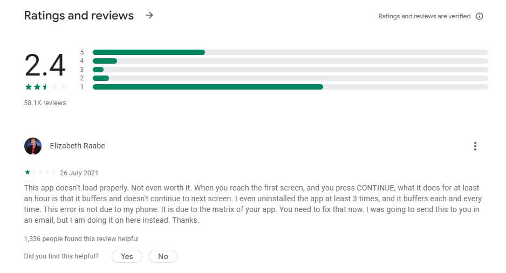Click Elizabeth Raabe's profile picture
This screenshot has width=506, height=273.
pos(33,146)
